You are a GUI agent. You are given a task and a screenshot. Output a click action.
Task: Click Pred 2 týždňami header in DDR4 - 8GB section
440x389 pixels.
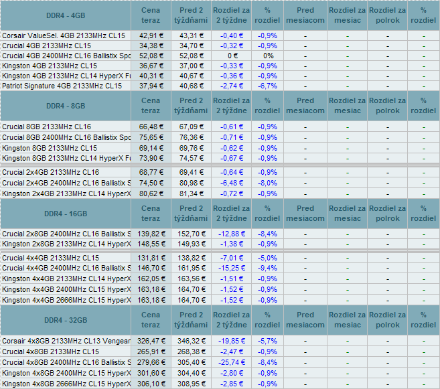click(192, 106)
